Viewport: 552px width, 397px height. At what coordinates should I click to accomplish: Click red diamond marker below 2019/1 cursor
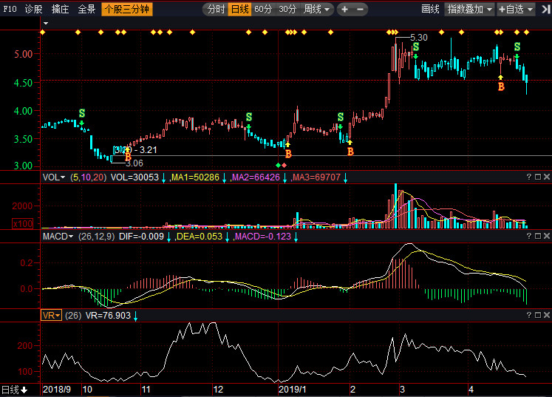pos(284,165)
